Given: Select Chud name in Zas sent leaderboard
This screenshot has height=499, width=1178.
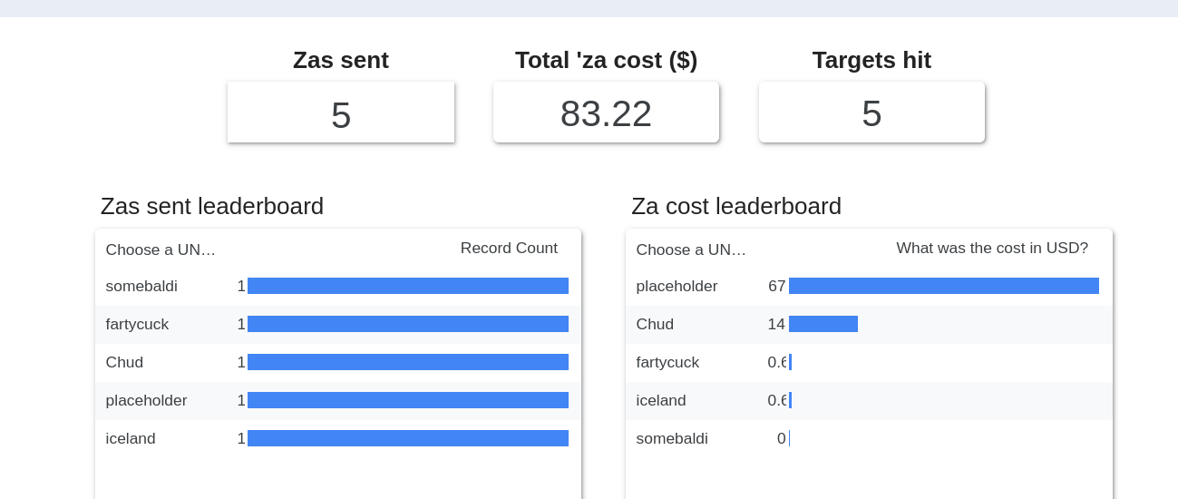Looking at the screenshot, I should [x=124, y=363].
